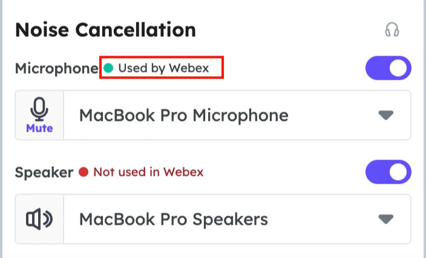Expand the speaker device dropdown arrow
Screen dimensions: 426x258
385,219
